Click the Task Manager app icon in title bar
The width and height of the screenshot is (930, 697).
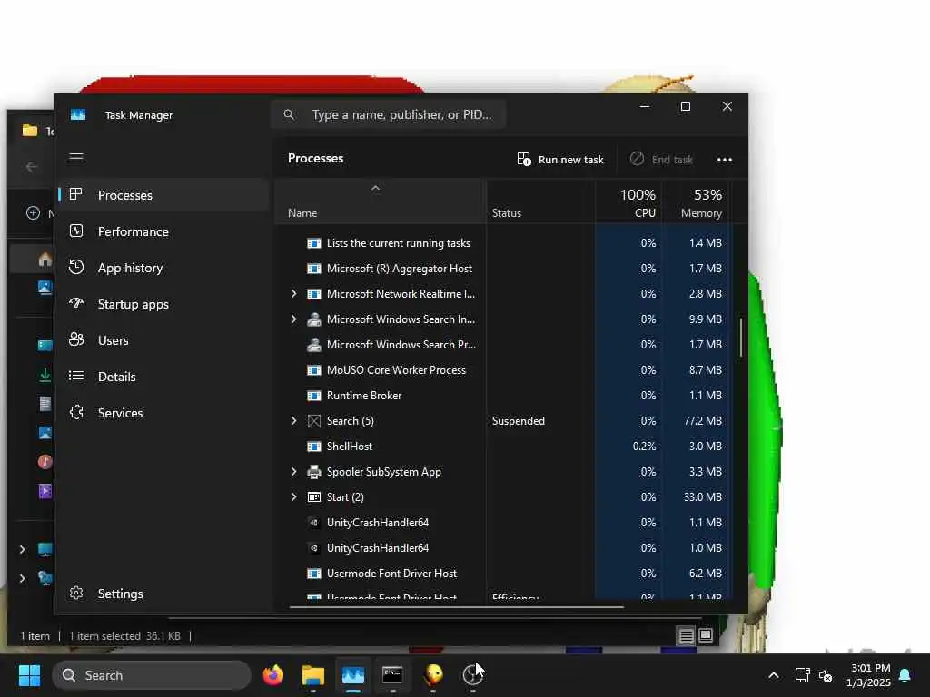coord(78,115)
